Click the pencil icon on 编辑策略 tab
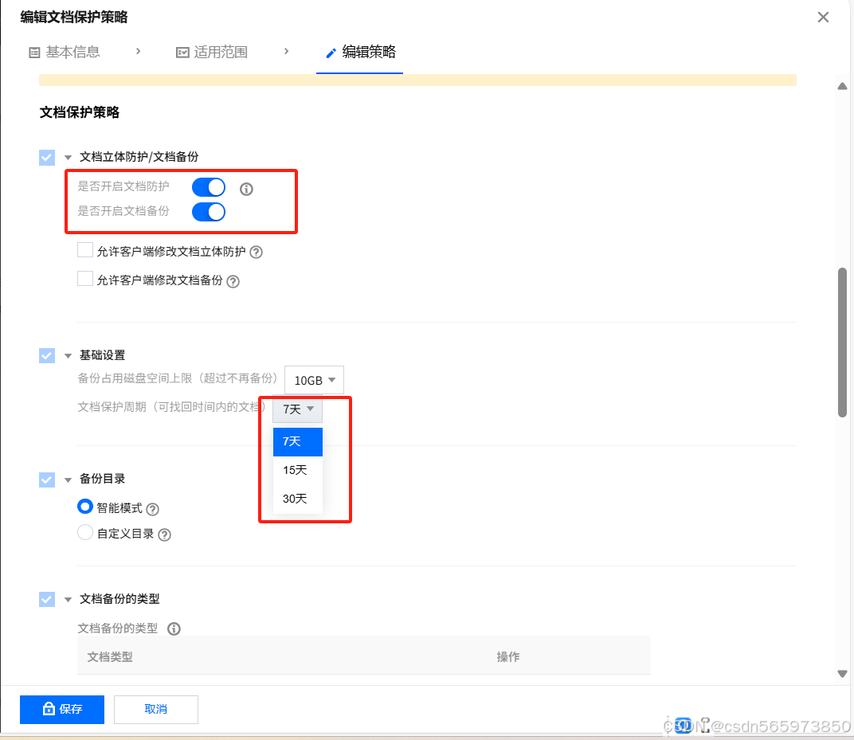This screenshot has height=740, width=854. coord(331,53)
